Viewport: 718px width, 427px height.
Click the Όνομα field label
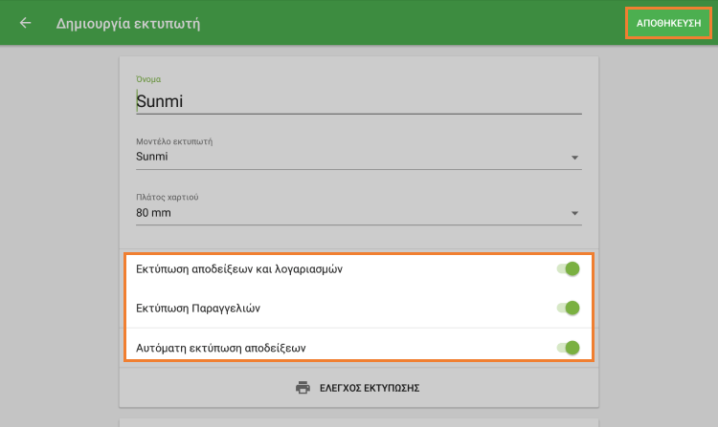pyautogui.click(x=148, y=79)
